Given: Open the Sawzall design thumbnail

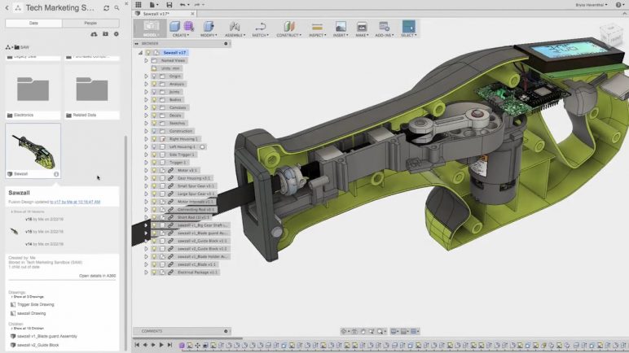Looking at the screenshot, I should pos(33,150).
